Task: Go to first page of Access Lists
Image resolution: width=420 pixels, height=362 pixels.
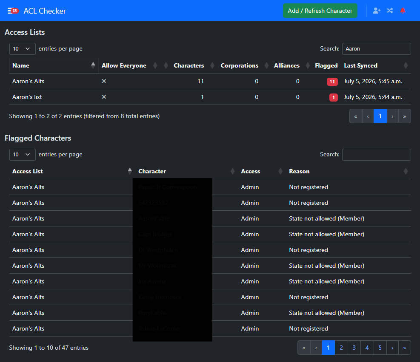Action: pos(356,116)
